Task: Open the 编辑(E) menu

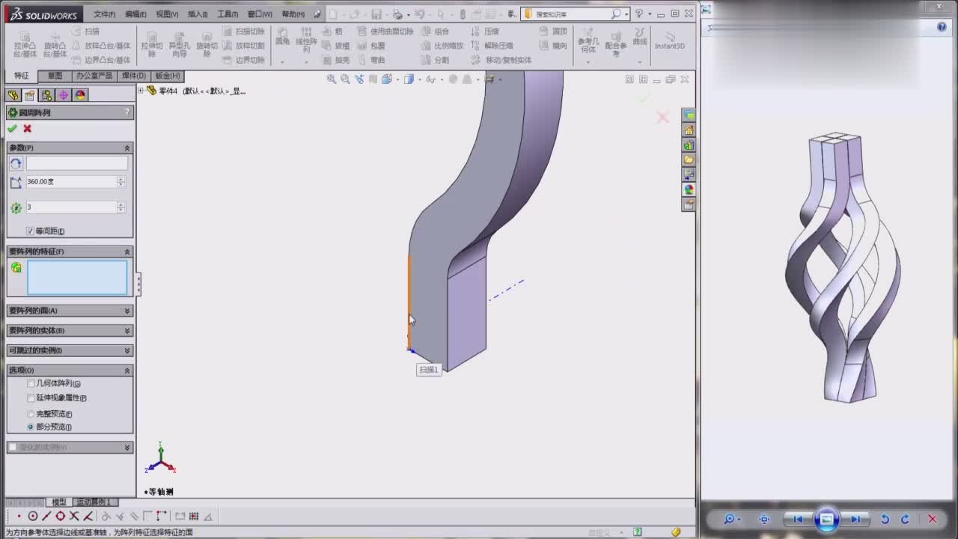Action: 135,14
